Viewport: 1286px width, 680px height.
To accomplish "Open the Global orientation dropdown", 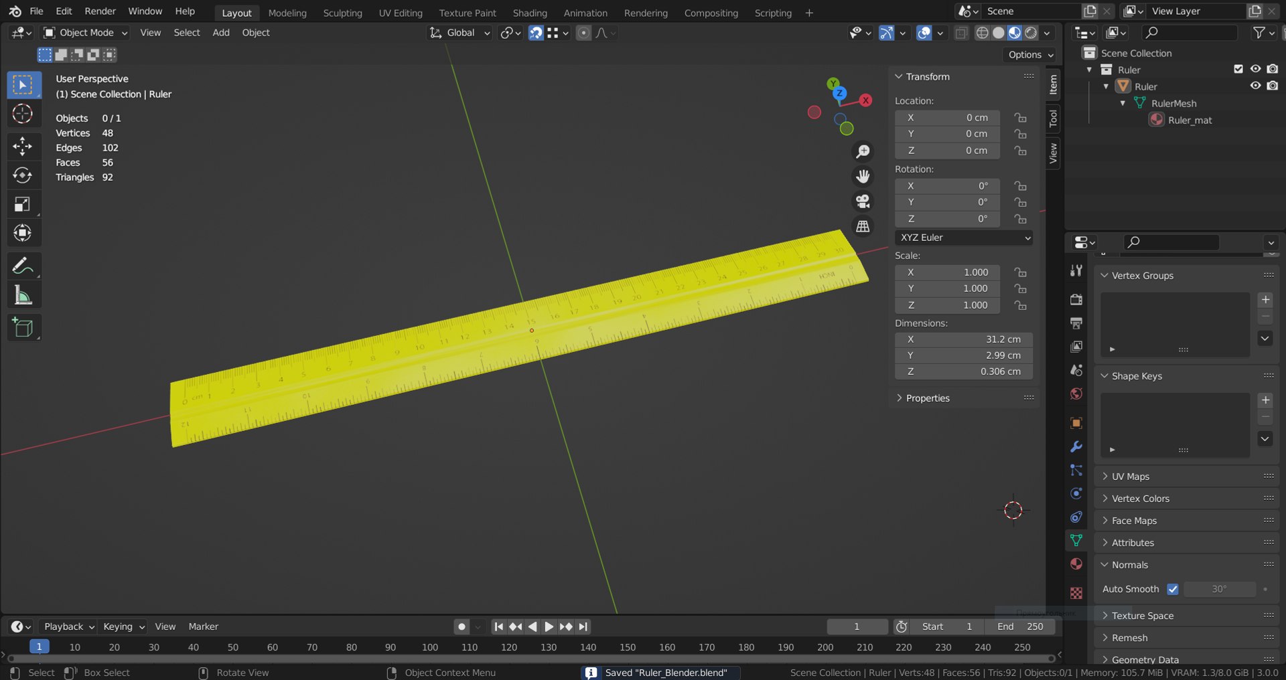I will point(461,33).
